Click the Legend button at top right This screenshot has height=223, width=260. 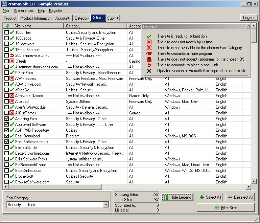point(249,18)
